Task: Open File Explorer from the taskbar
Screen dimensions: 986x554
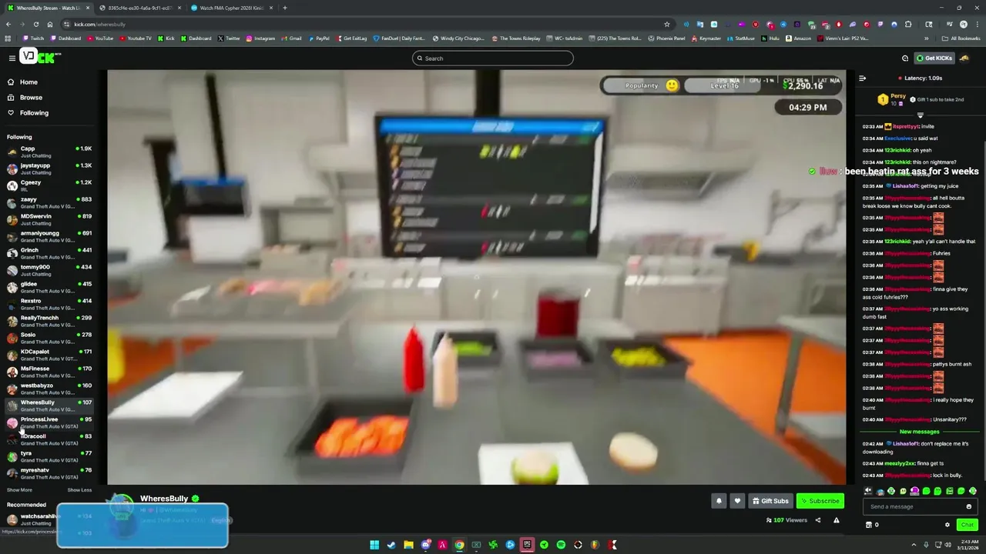Action: click(408, 545)
